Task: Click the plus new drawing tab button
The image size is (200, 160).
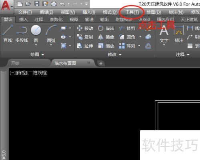Action: click(101, 63)
